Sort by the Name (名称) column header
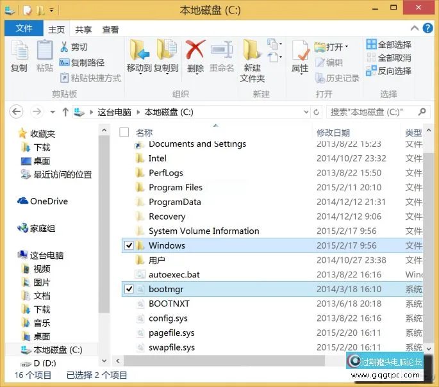 pos(144,133)
